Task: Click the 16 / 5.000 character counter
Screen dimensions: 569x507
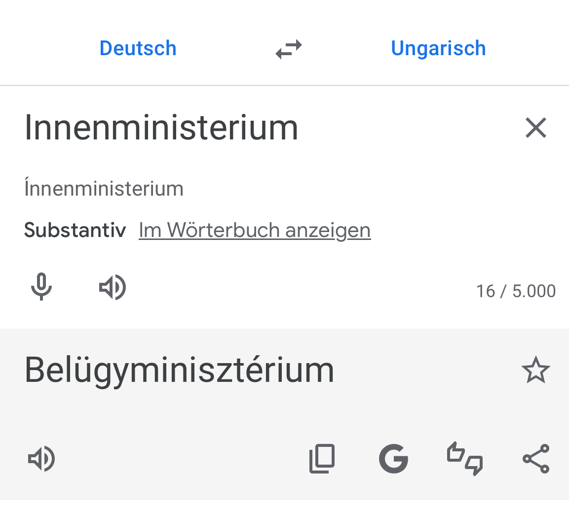Action: (x=516, y=291)
